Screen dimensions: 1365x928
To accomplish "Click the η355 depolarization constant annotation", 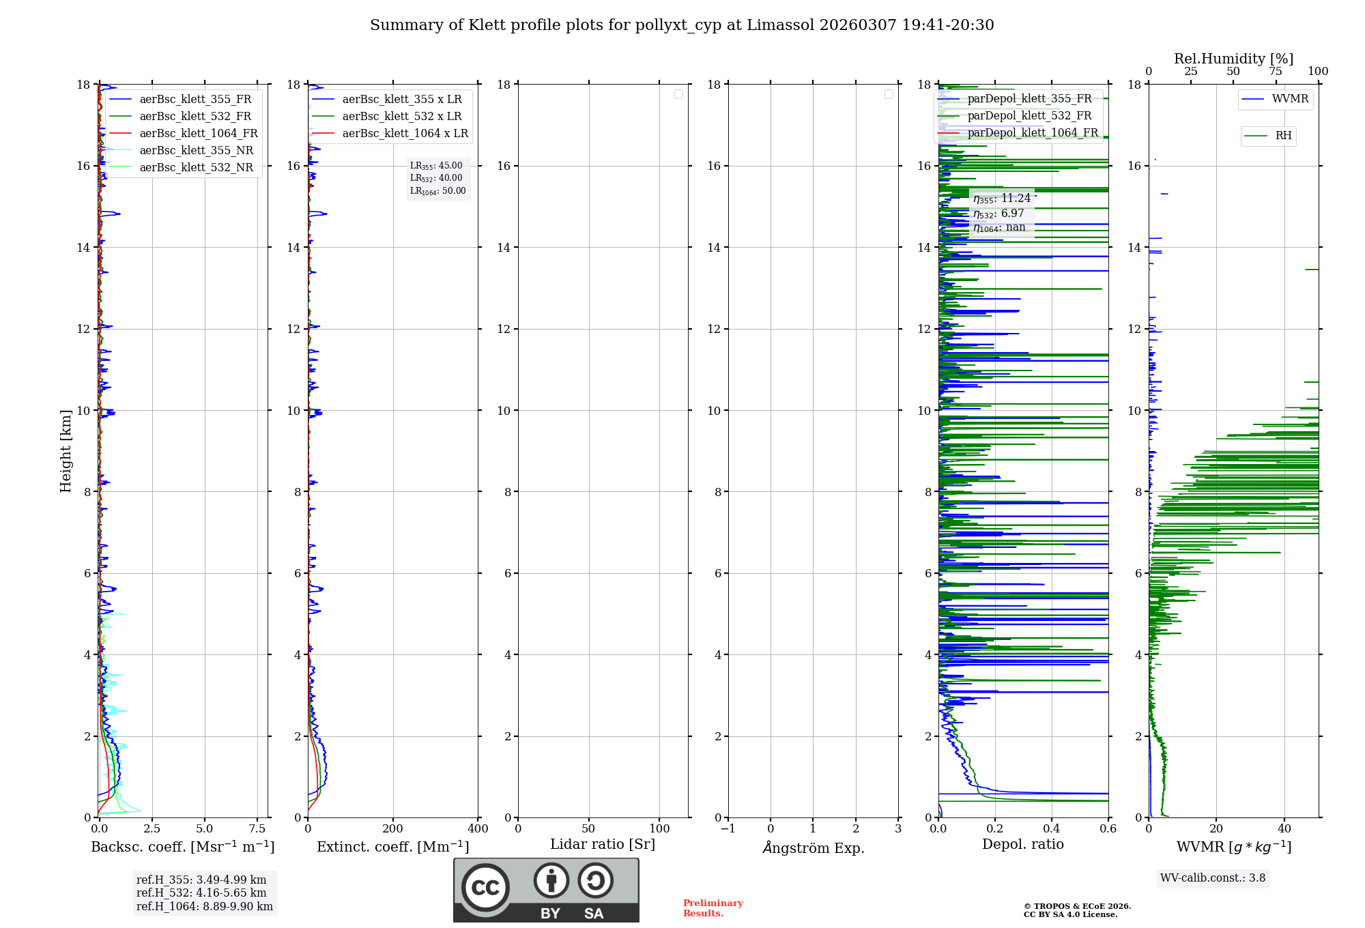I will pos(1001,199).
